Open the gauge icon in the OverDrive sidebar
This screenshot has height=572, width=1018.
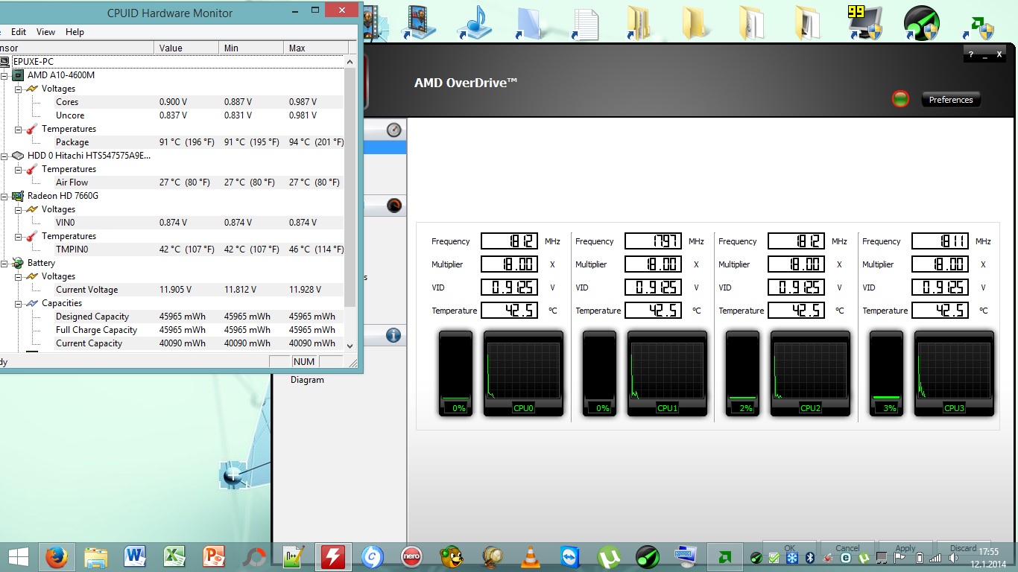(394, 130)
